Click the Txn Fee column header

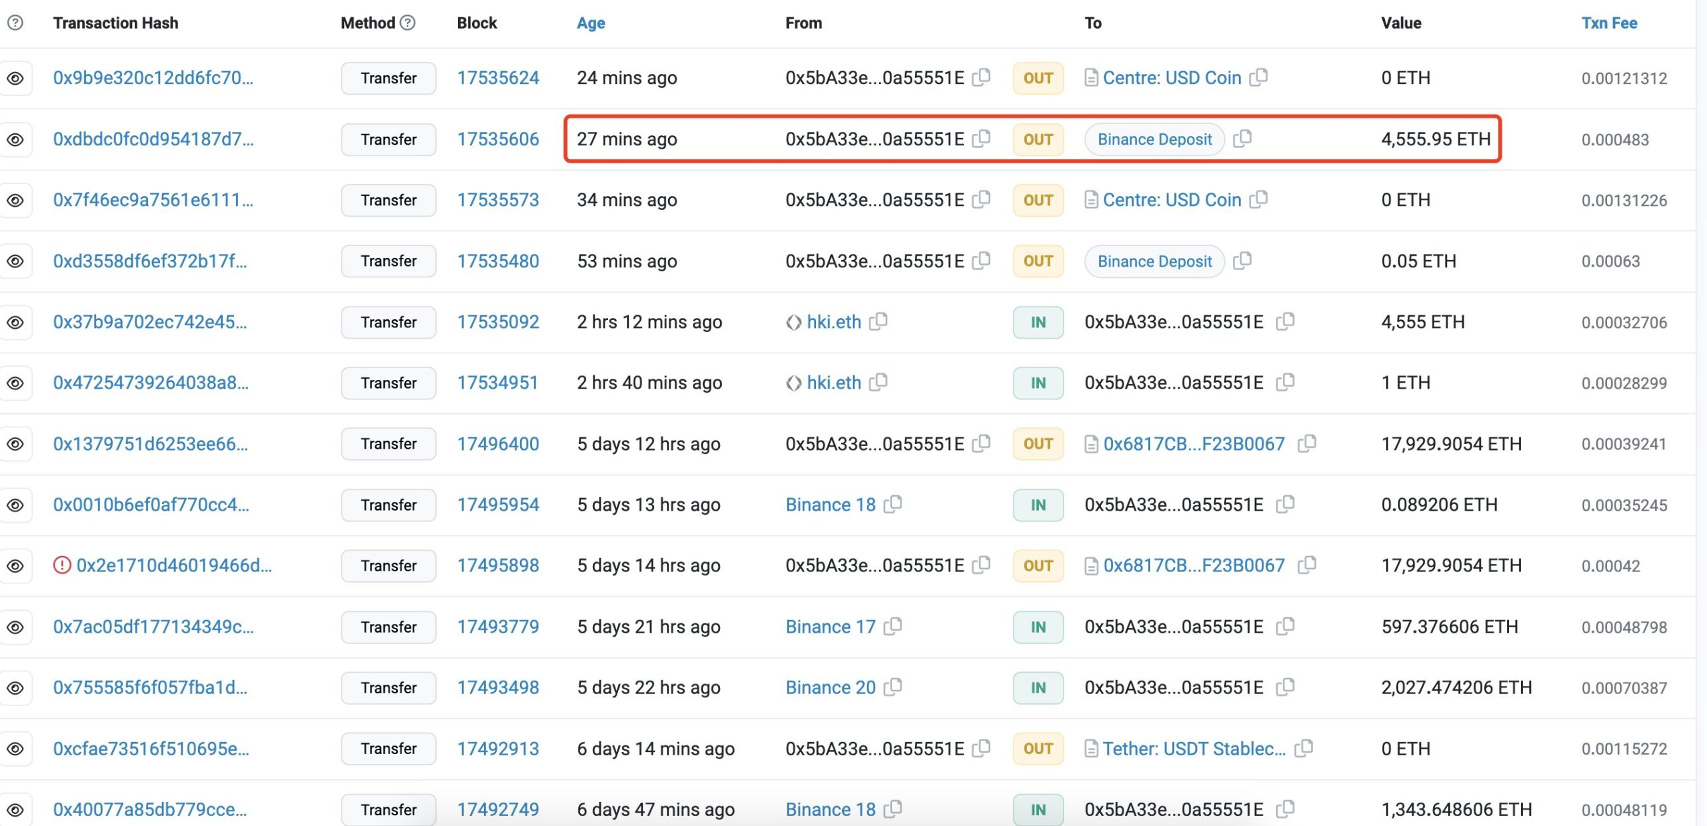click(x=1609, y=23)
